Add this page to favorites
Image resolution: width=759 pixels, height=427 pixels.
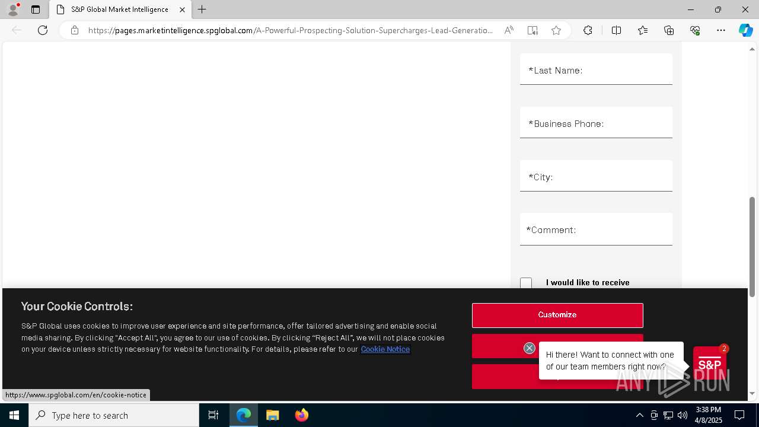(x=556, y=30)
